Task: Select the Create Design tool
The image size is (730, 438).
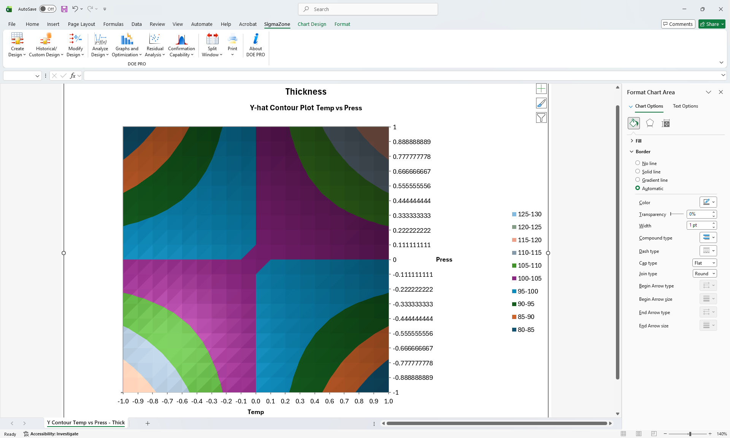Action: tap(17, 44)
